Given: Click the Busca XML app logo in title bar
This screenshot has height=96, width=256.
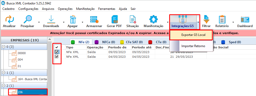Looking at the screenshot, I should click(x=3, y=3).
